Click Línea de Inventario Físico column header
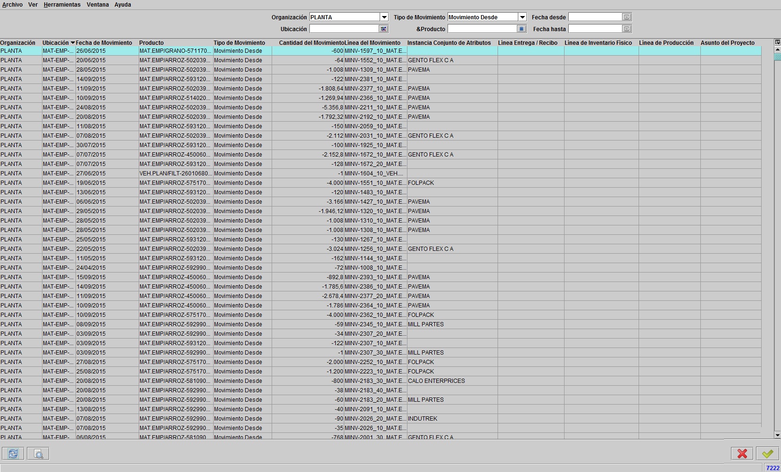 pos(601,43)
